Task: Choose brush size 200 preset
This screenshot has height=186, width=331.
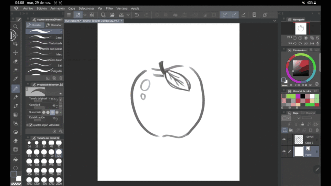Action: 44,163
